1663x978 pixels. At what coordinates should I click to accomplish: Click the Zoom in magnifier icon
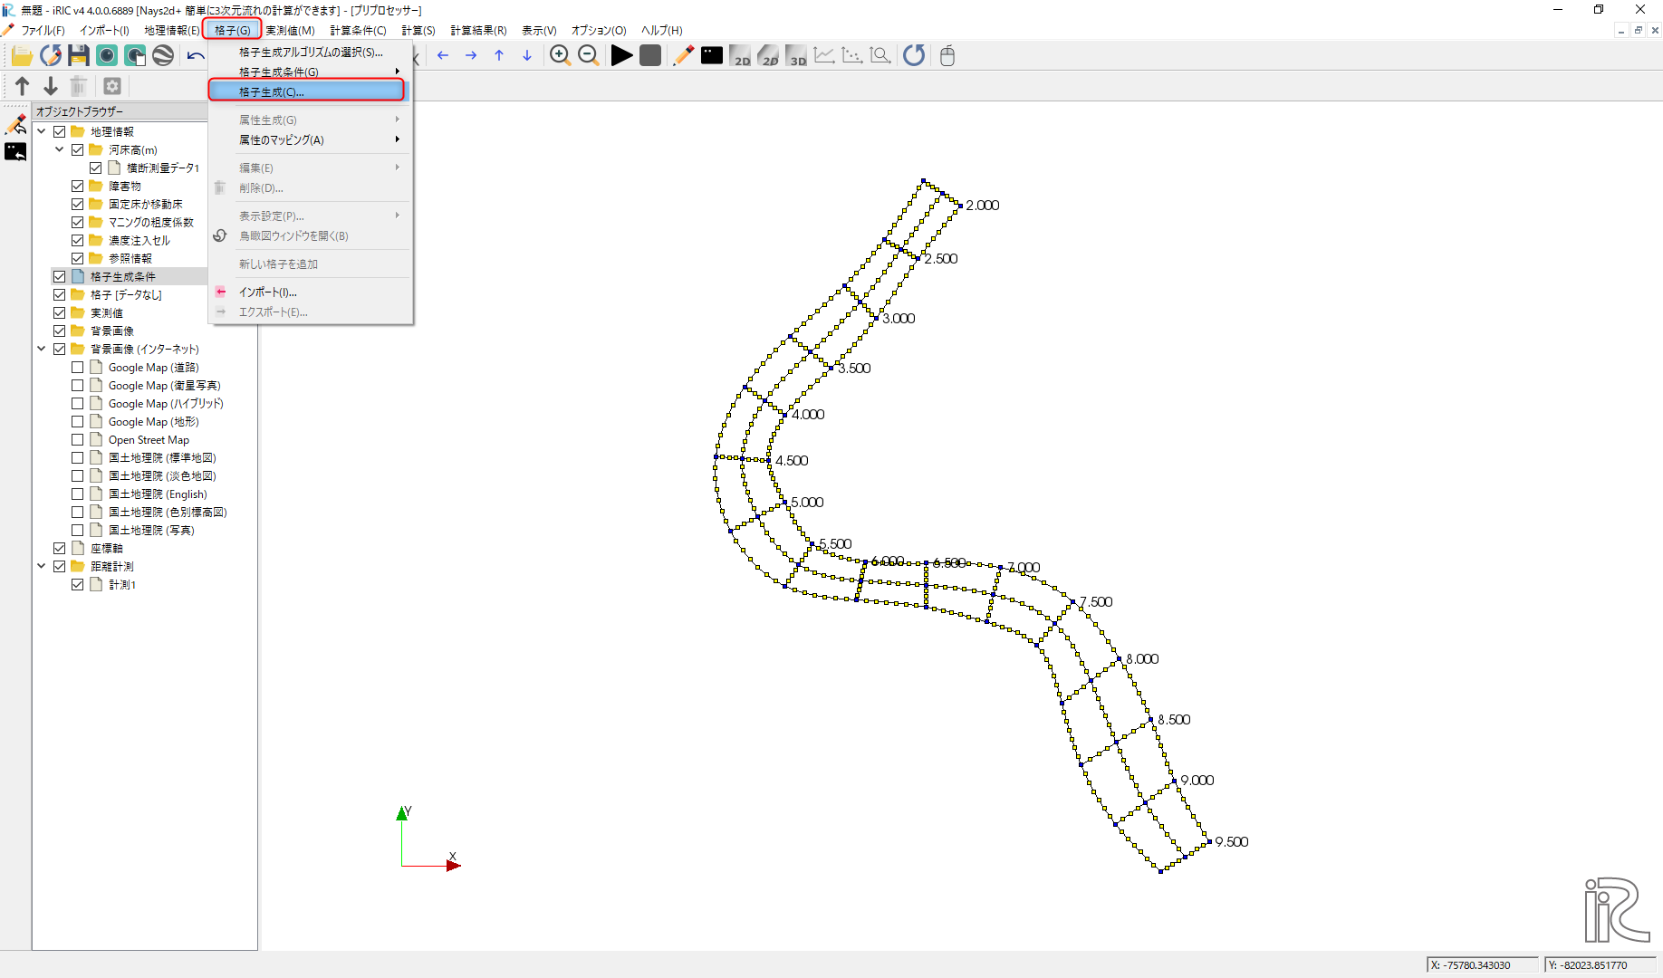(x=560, y=56)
